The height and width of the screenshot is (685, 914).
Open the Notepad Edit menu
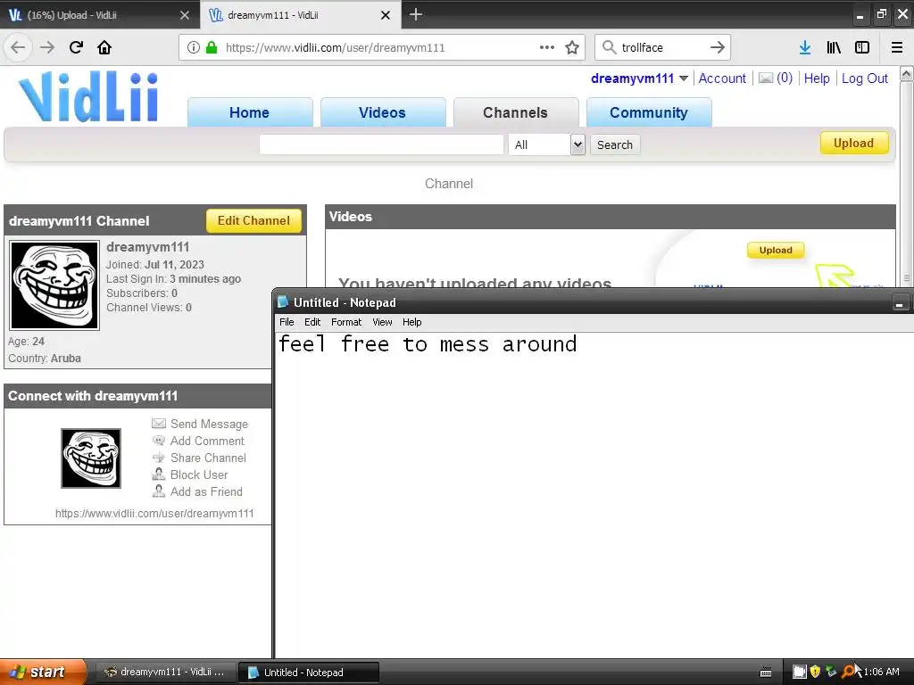point(312,322)
